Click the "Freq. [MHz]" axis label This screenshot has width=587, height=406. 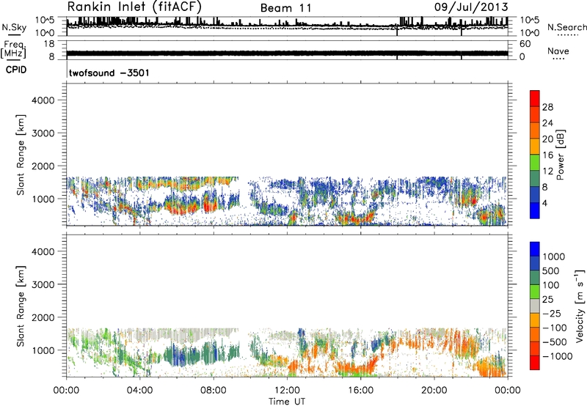(13, 50)
